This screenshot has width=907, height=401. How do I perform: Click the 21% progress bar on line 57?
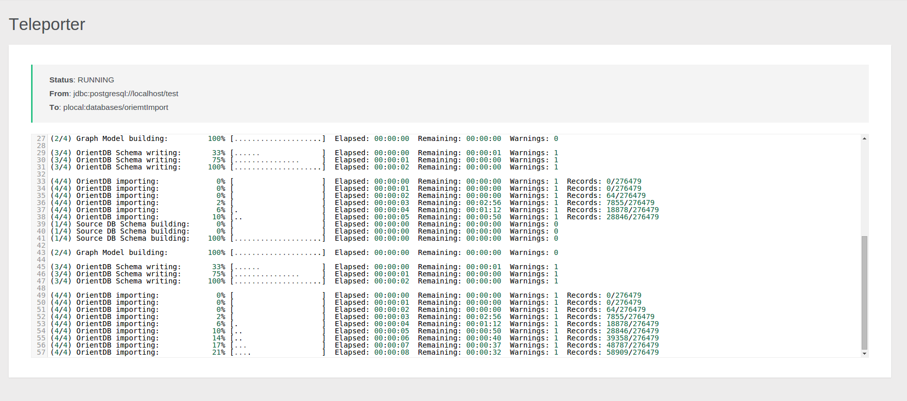tap(277, 352)
